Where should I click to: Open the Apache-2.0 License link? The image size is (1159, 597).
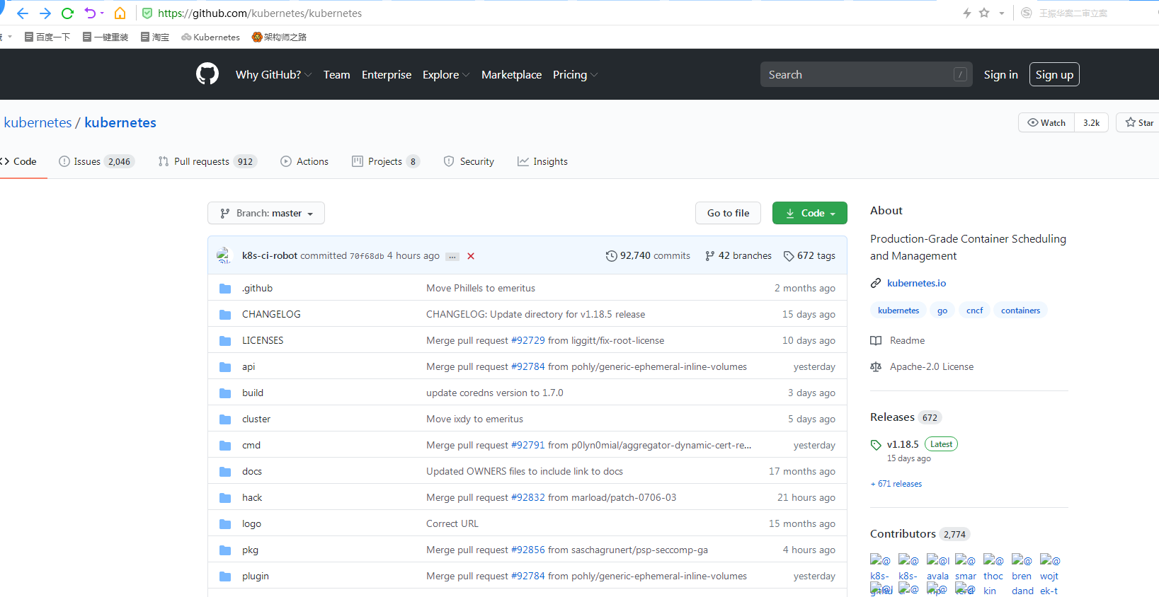[x=932, y=367]
